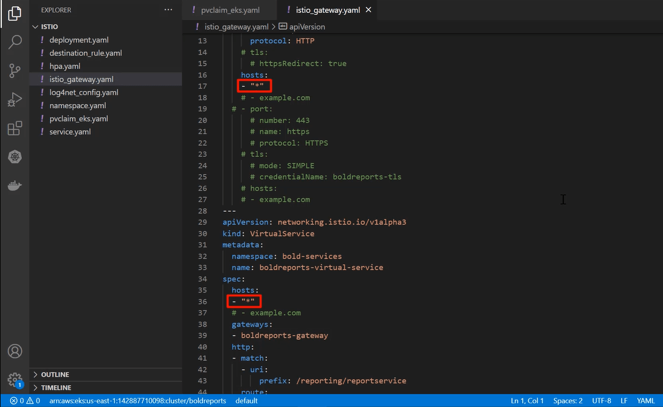Open service.yaml in explorer
The image size is (663, 407).
pyautogui.click(x=70, y=132)
